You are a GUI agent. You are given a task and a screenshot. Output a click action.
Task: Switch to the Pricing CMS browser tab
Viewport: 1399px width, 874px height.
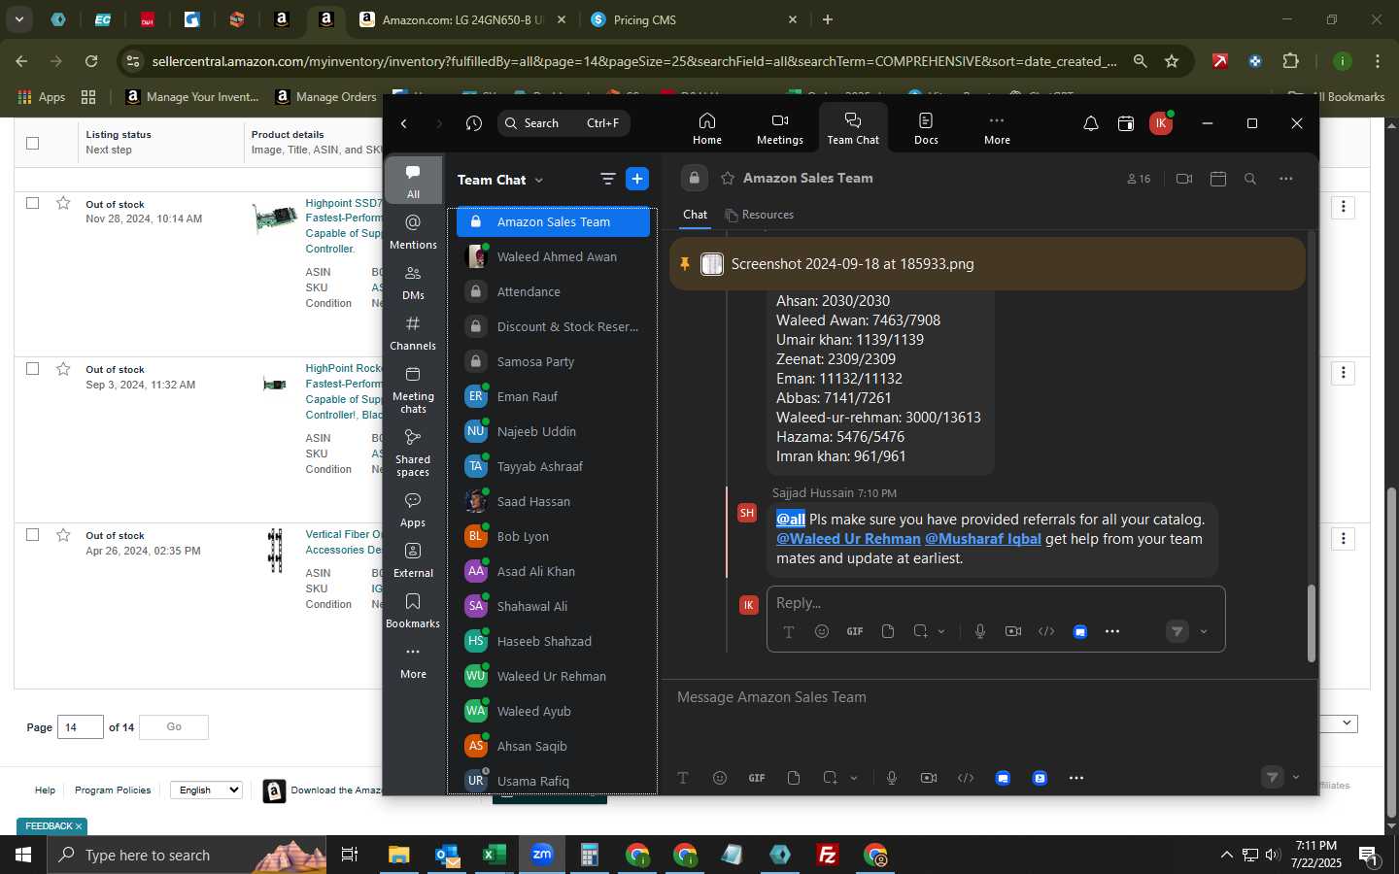pyautogui.click(x=695, y=19)
